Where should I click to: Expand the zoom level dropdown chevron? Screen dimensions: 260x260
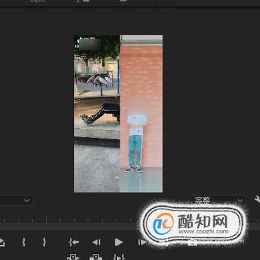(27, 201)
